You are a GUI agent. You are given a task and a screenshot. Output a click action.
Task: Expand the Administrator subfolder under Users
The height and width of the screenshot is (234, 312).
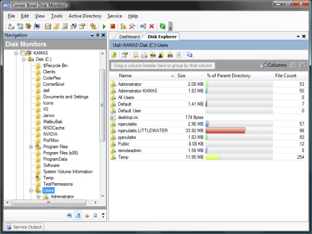pos(39,197)
